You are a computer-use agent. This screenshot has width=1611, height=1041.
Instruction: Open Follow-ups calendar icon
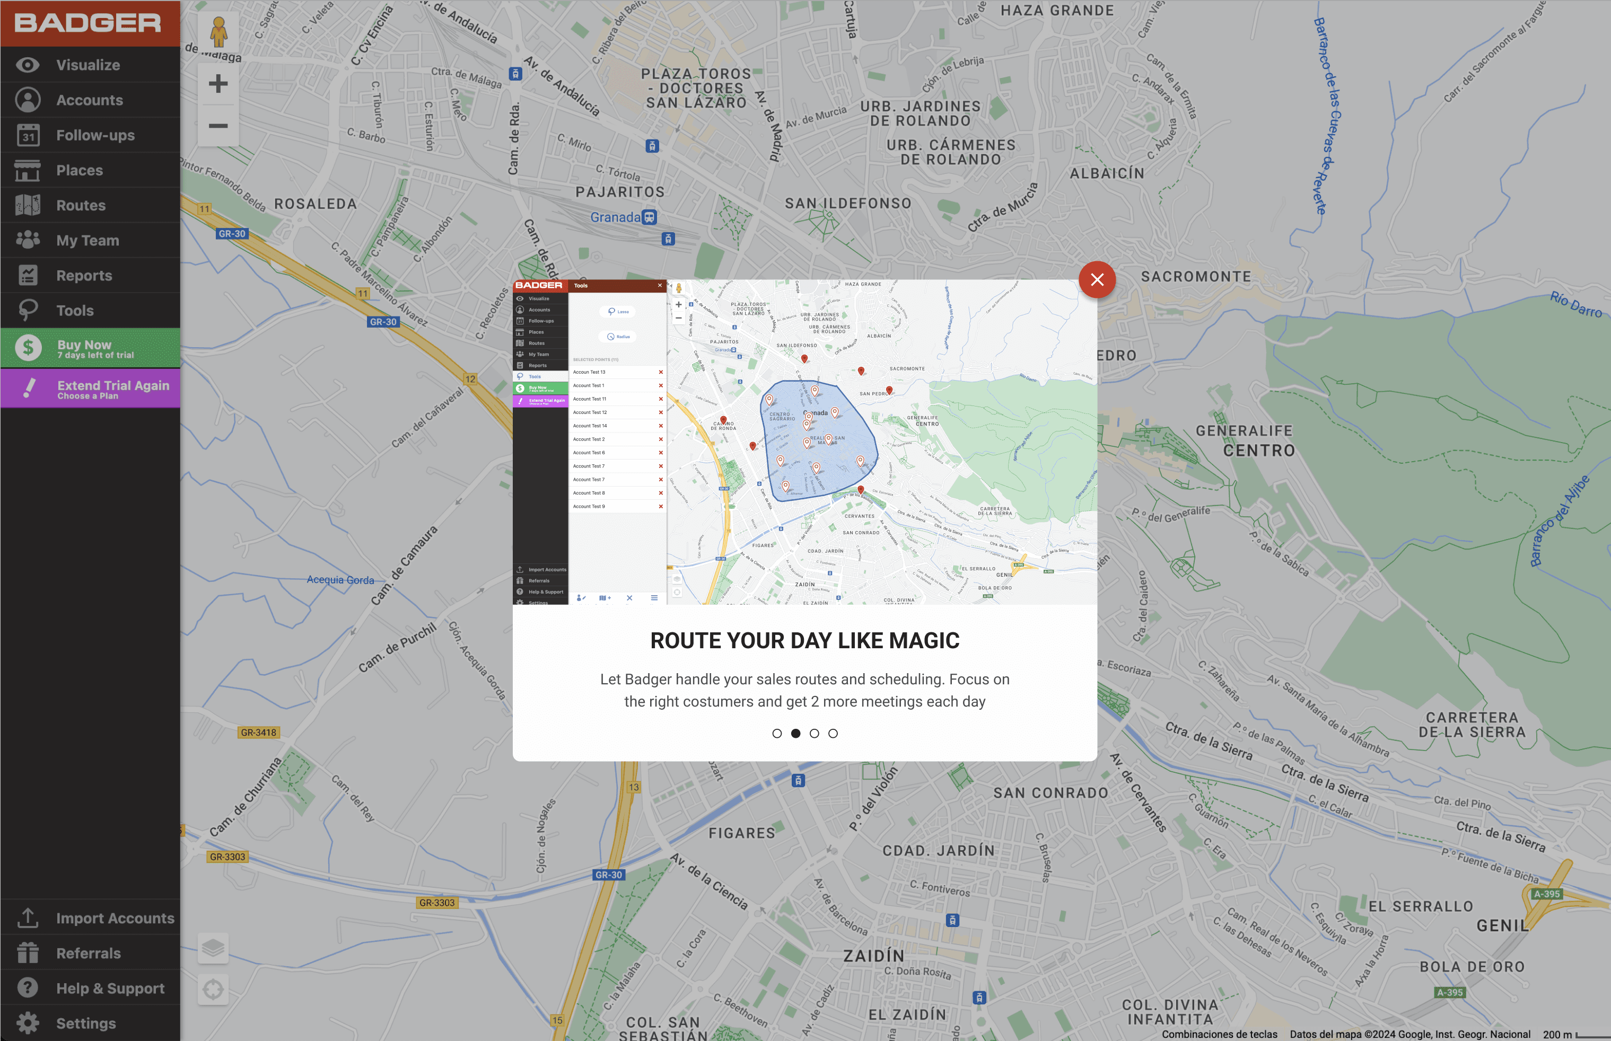point(28,135)
